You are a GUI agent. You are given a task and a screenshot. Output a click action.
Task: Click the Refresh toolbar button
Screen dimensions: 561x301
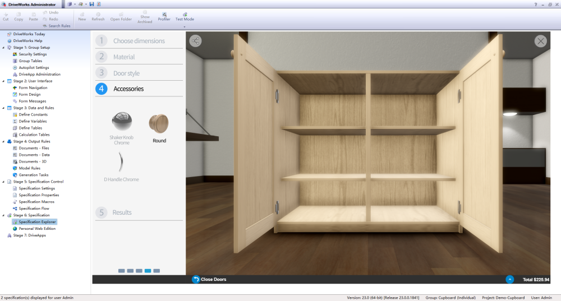(x=98, y=15)
